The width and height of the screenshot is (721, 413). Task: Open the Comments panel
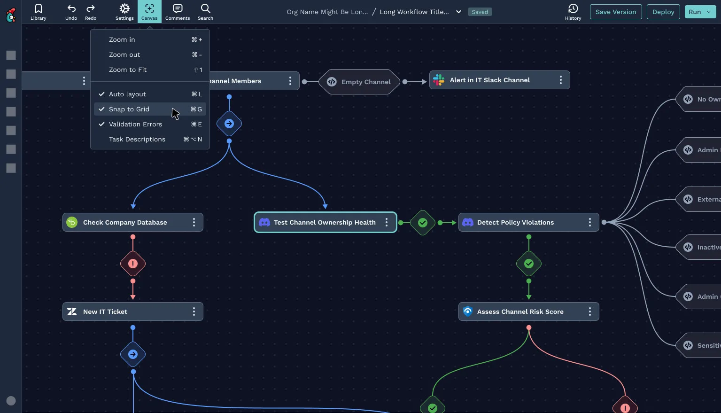point(177,12)
